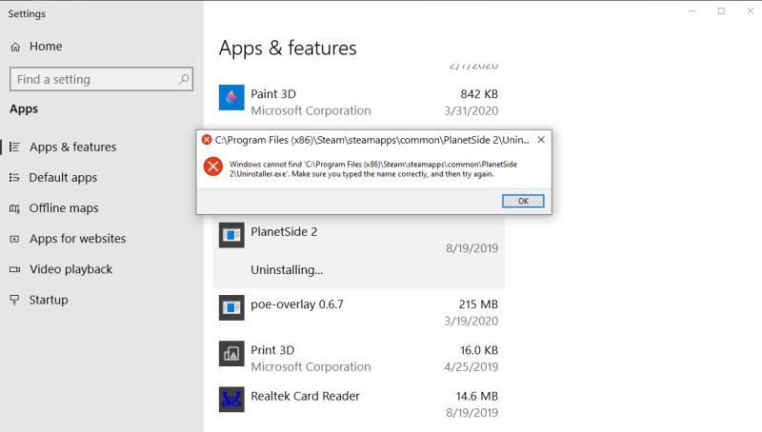Select the Print 3D entry name
762x432 pixels.
click(x=272, y=350)
